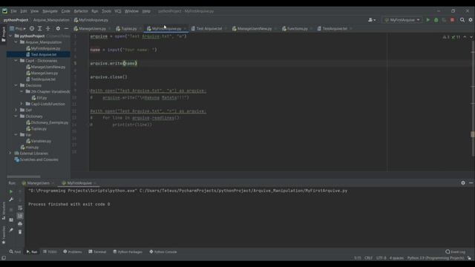Screen dimensions: 475x267
Task: Run with coverage from the top toolbar
Action: (x=444, y=20)
